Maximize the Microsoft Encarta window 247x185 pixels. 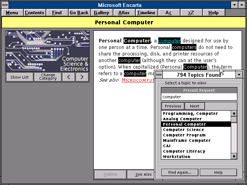pyautogui.click(x=242, y=5)
